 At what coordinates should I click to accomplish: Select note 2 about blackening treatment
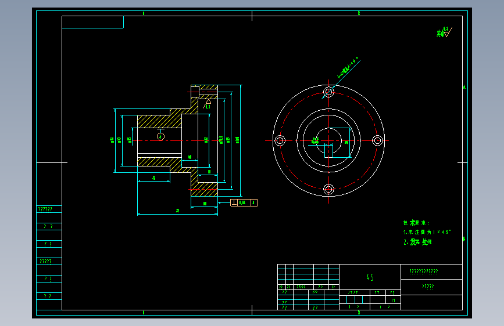[417, 242]
